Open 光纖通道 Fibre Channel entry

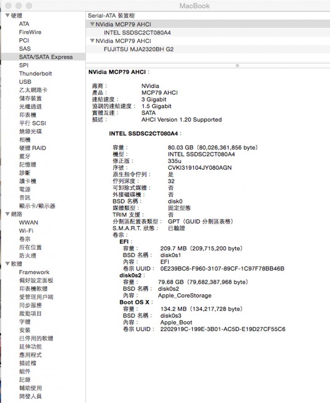[30, 106]
